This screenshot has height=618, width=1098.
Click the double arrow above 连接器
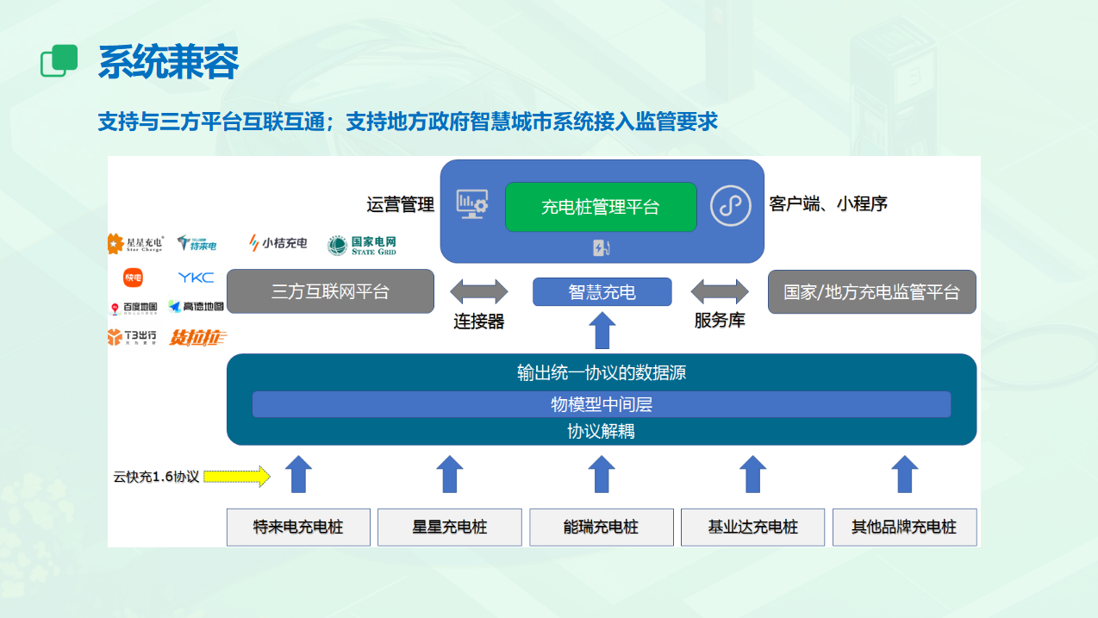(x=479, y=291)
